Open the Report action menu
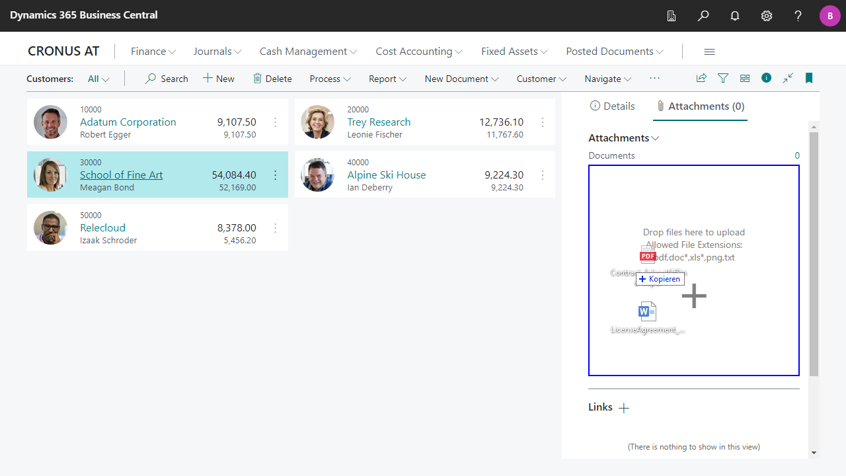 coord(387,79)
